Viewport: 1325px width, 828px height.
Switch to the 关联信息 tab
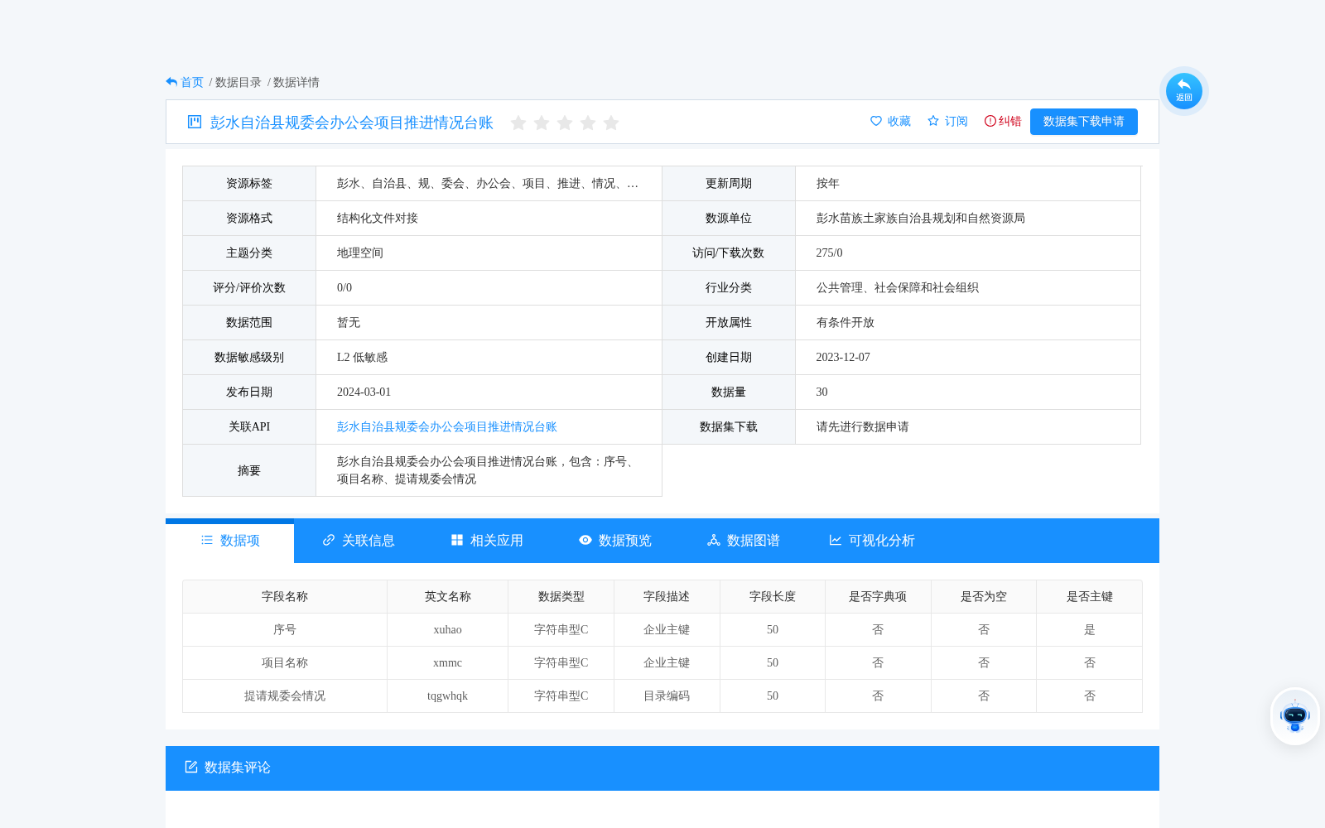pyautogui.click(x=359, y=541)
